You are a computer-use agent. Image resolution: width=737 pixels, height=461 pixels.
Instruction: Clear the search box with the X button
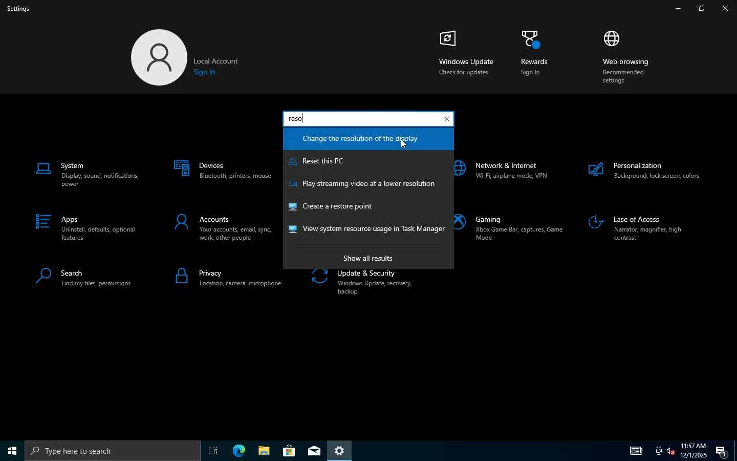pyautogui.click(x=447, y=119)
